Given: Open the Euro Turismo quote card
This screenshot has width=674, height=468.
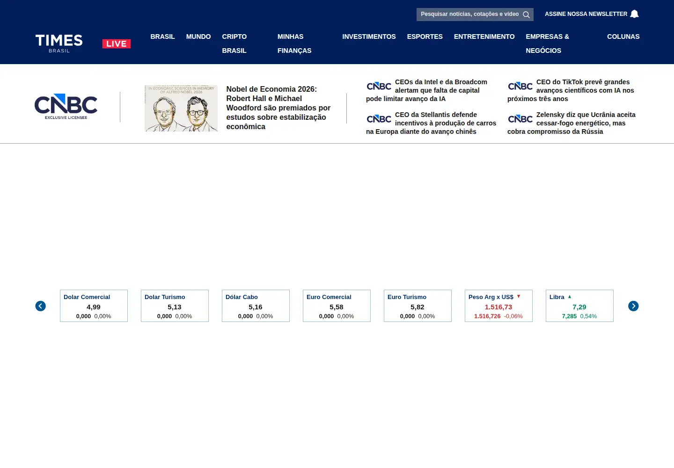Looking at the screenshot, I should pos(418,306).
